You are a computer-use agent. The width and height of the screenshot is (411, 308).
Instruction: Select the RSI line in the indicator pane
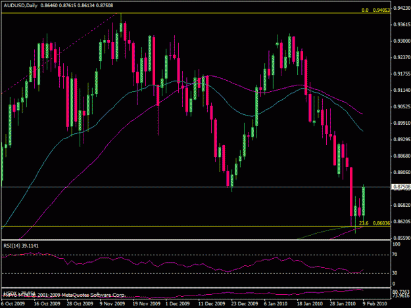pyautogui.click(x=182, y=263)
